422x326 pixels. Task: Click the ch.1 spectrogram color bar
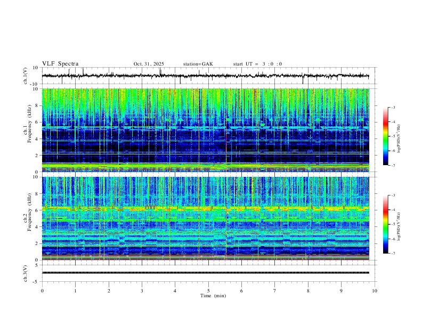385,136
